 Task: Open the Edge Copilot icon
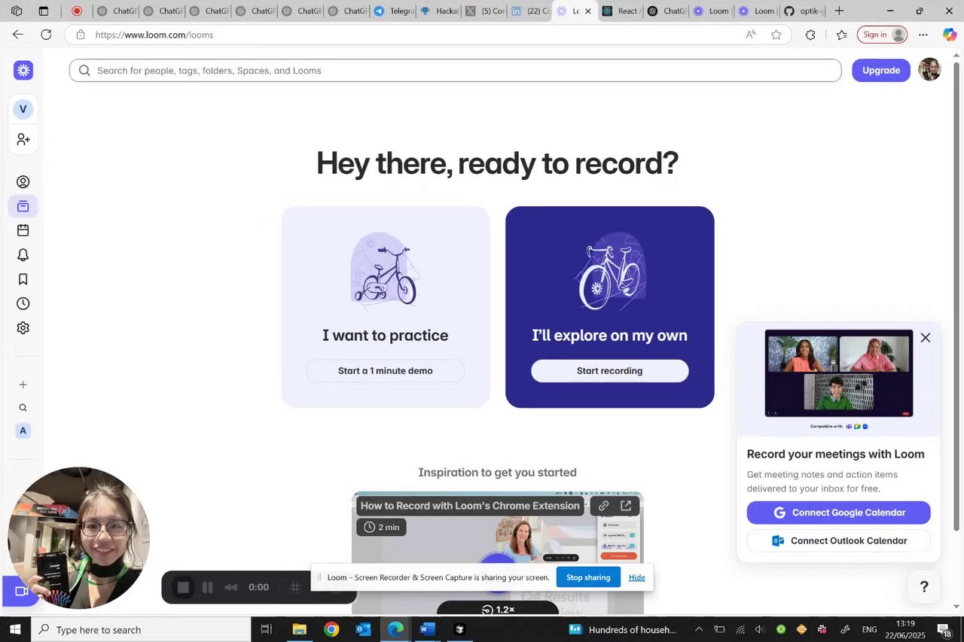point(950,35)
